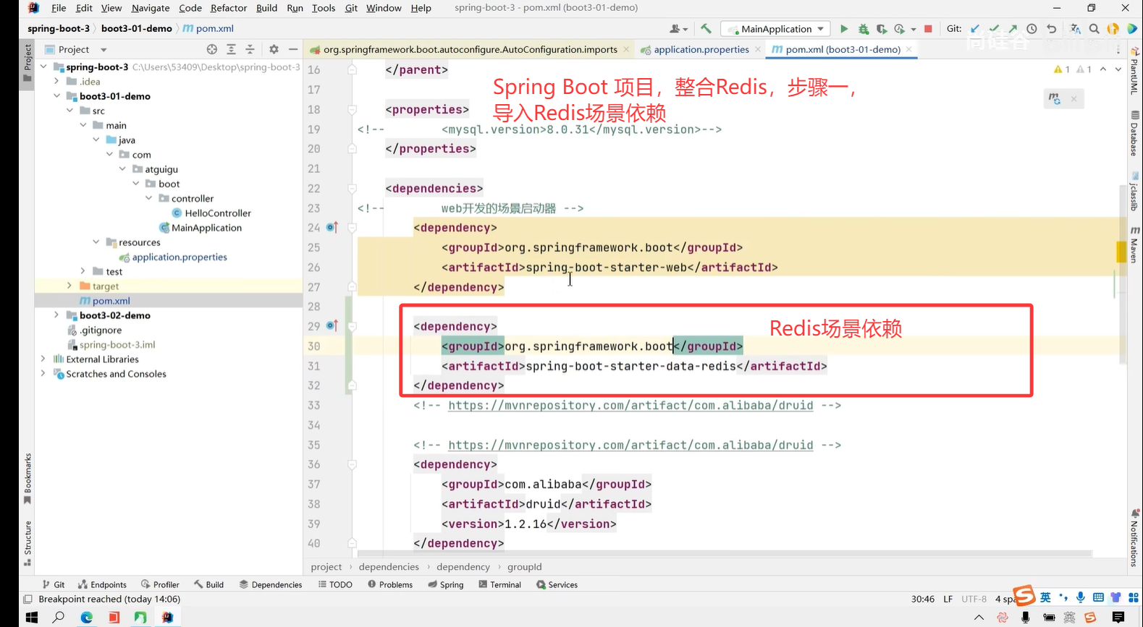Image resolution: width=1143 pixels, height=627 pixels.
Task: Collapse the spring-boot-3 root node
Action: pyautogui.click(x=44, y=67)
